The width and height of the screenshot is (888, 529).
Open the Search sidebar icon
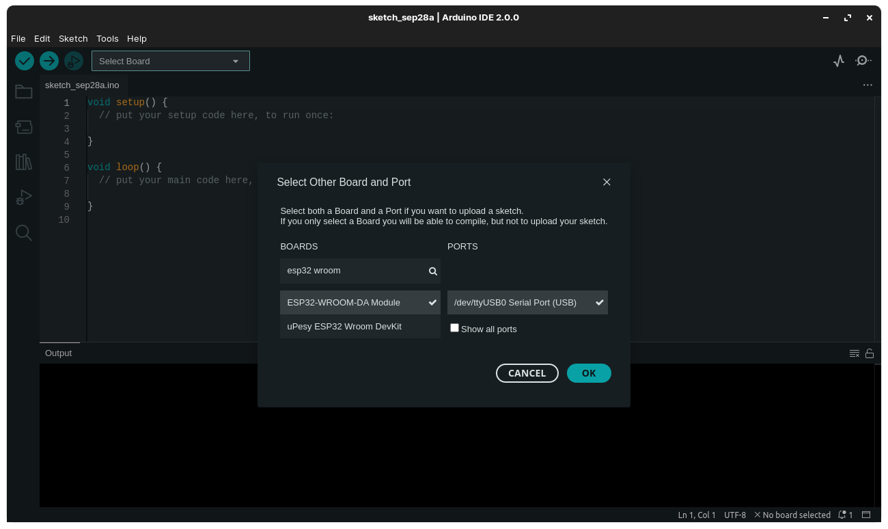(x=24, y=233)
